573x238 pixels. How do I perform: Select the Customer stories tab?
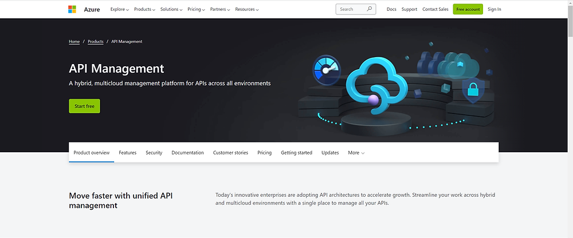coord(230,153)
